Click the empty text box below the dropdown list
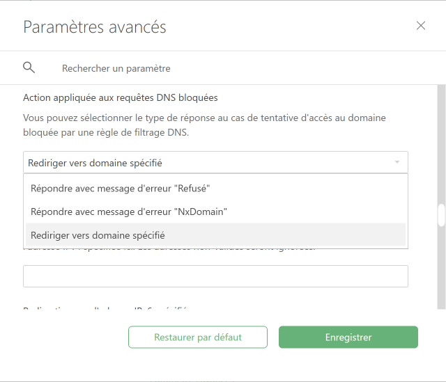This screenshot has width=446, height=382. [215, 276]
